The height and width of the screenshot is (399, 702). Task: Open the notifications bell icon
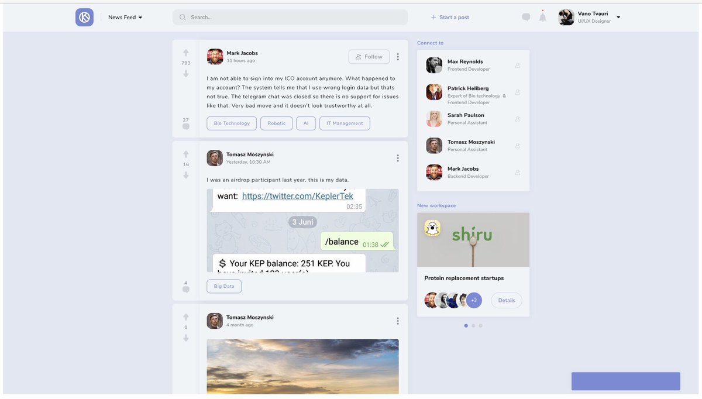[542, 17]
